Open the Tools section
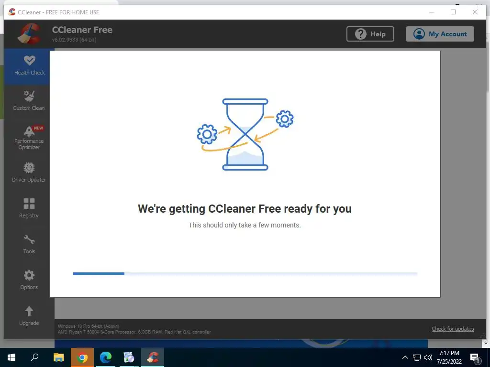Screen dimensions: 490x367 (x=29, y=244)
